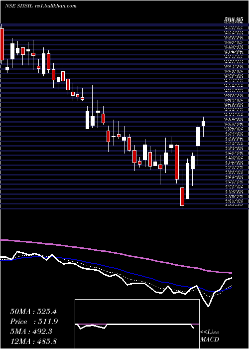Open the MACD inset chart box
This screenshot has width=249, height=349.
[x=137, y=324]
